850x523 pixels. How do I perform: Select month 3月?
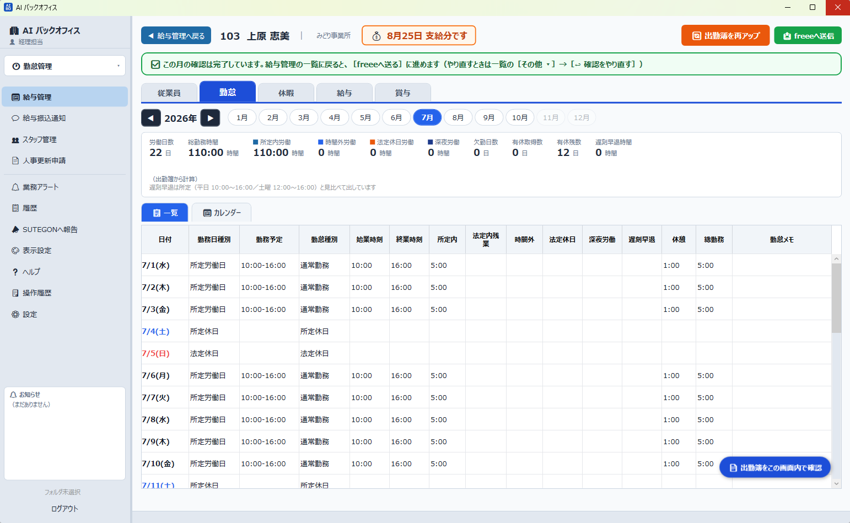[x=304, y=117]
